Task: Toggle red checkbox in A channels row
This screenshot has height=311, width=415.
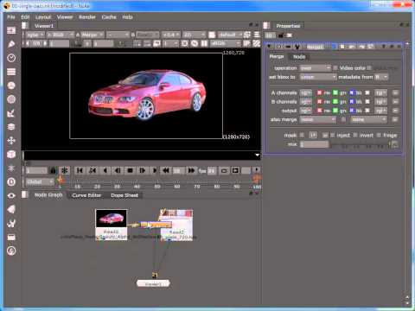Action: 319,92
